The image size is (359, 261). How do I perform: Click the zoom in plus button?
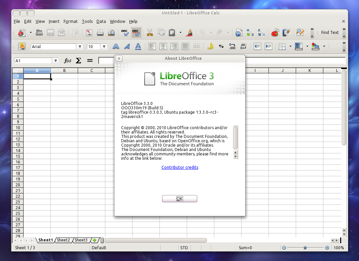coord(327,248)
